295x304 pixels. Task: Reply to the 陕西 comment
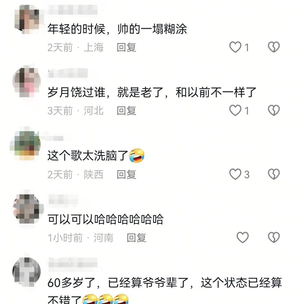[x=126, y=174]
